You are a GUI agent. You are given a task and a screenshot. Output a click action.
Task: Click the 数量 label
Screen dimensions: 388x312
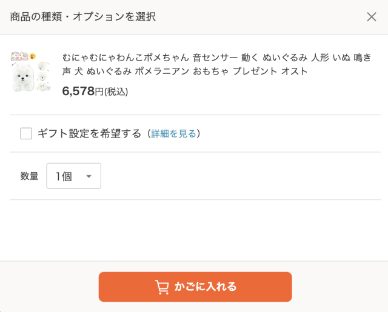(x=30, y=176)
